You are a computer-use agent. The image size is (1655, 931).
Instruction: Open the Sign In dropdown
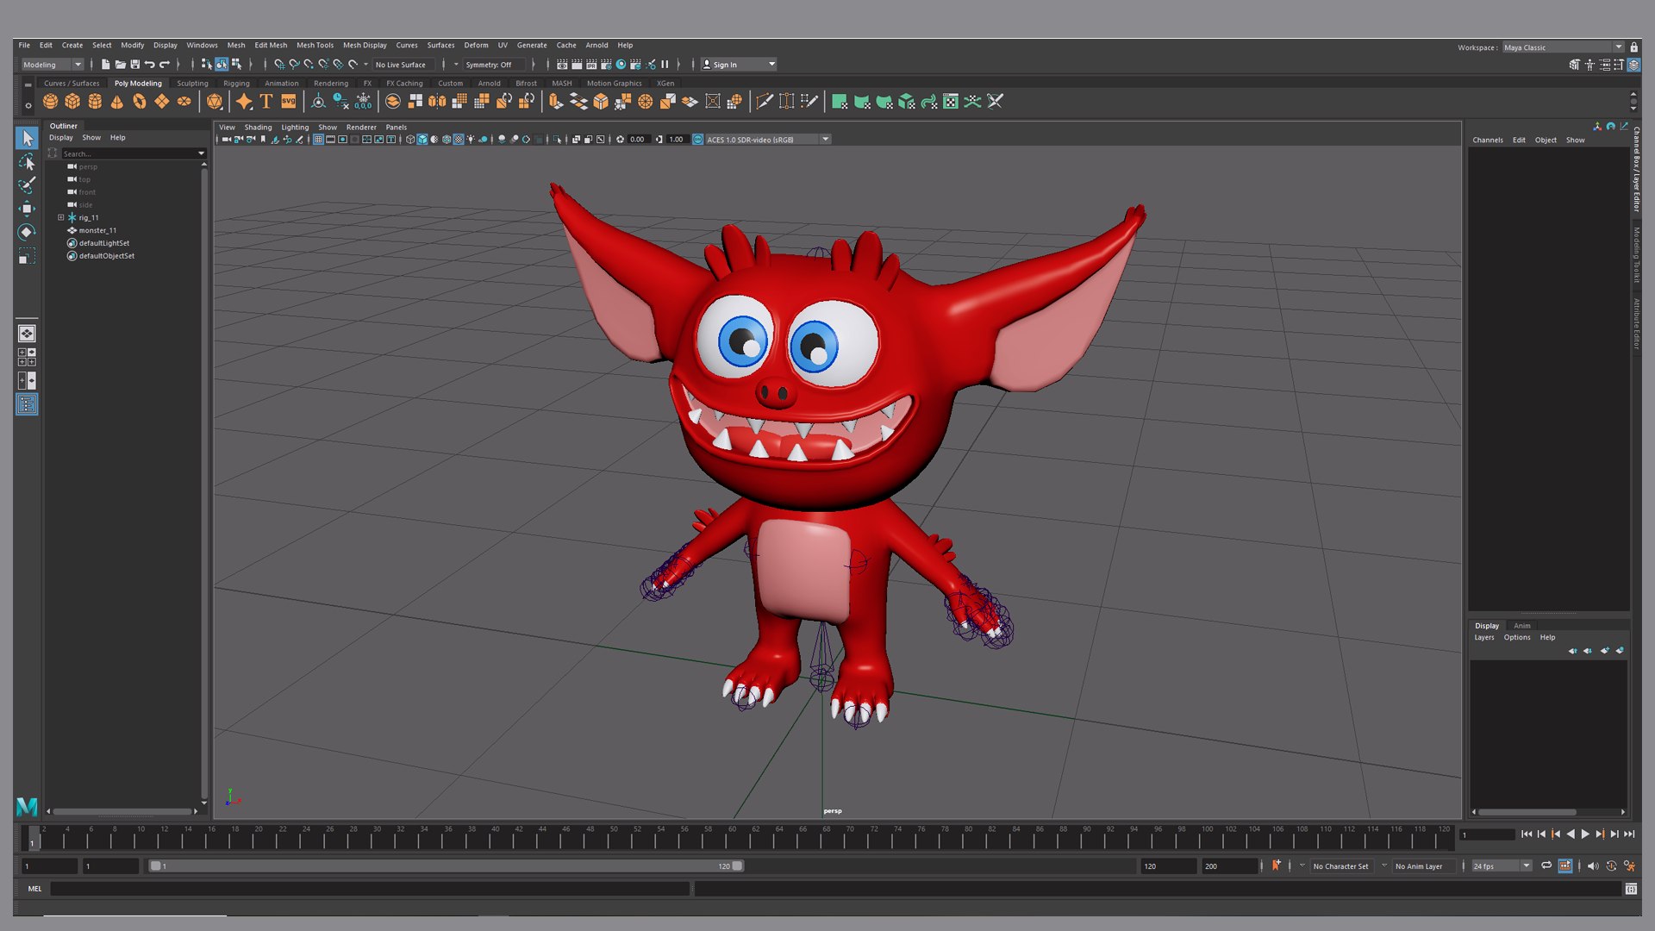(x=739, y=65)
